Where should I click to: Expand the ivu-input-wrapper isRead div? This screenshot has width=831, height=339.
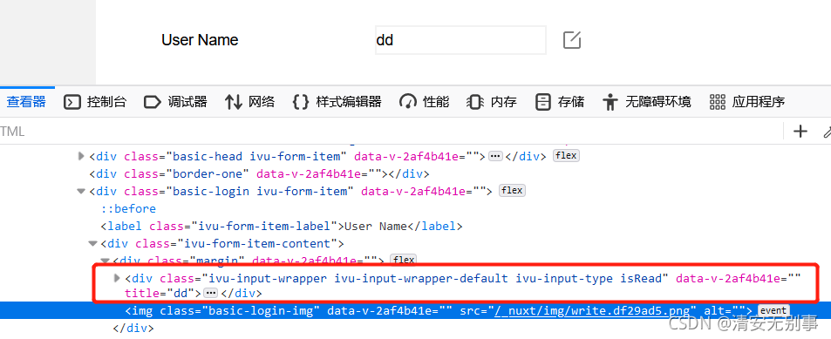[x=117, y=278]
